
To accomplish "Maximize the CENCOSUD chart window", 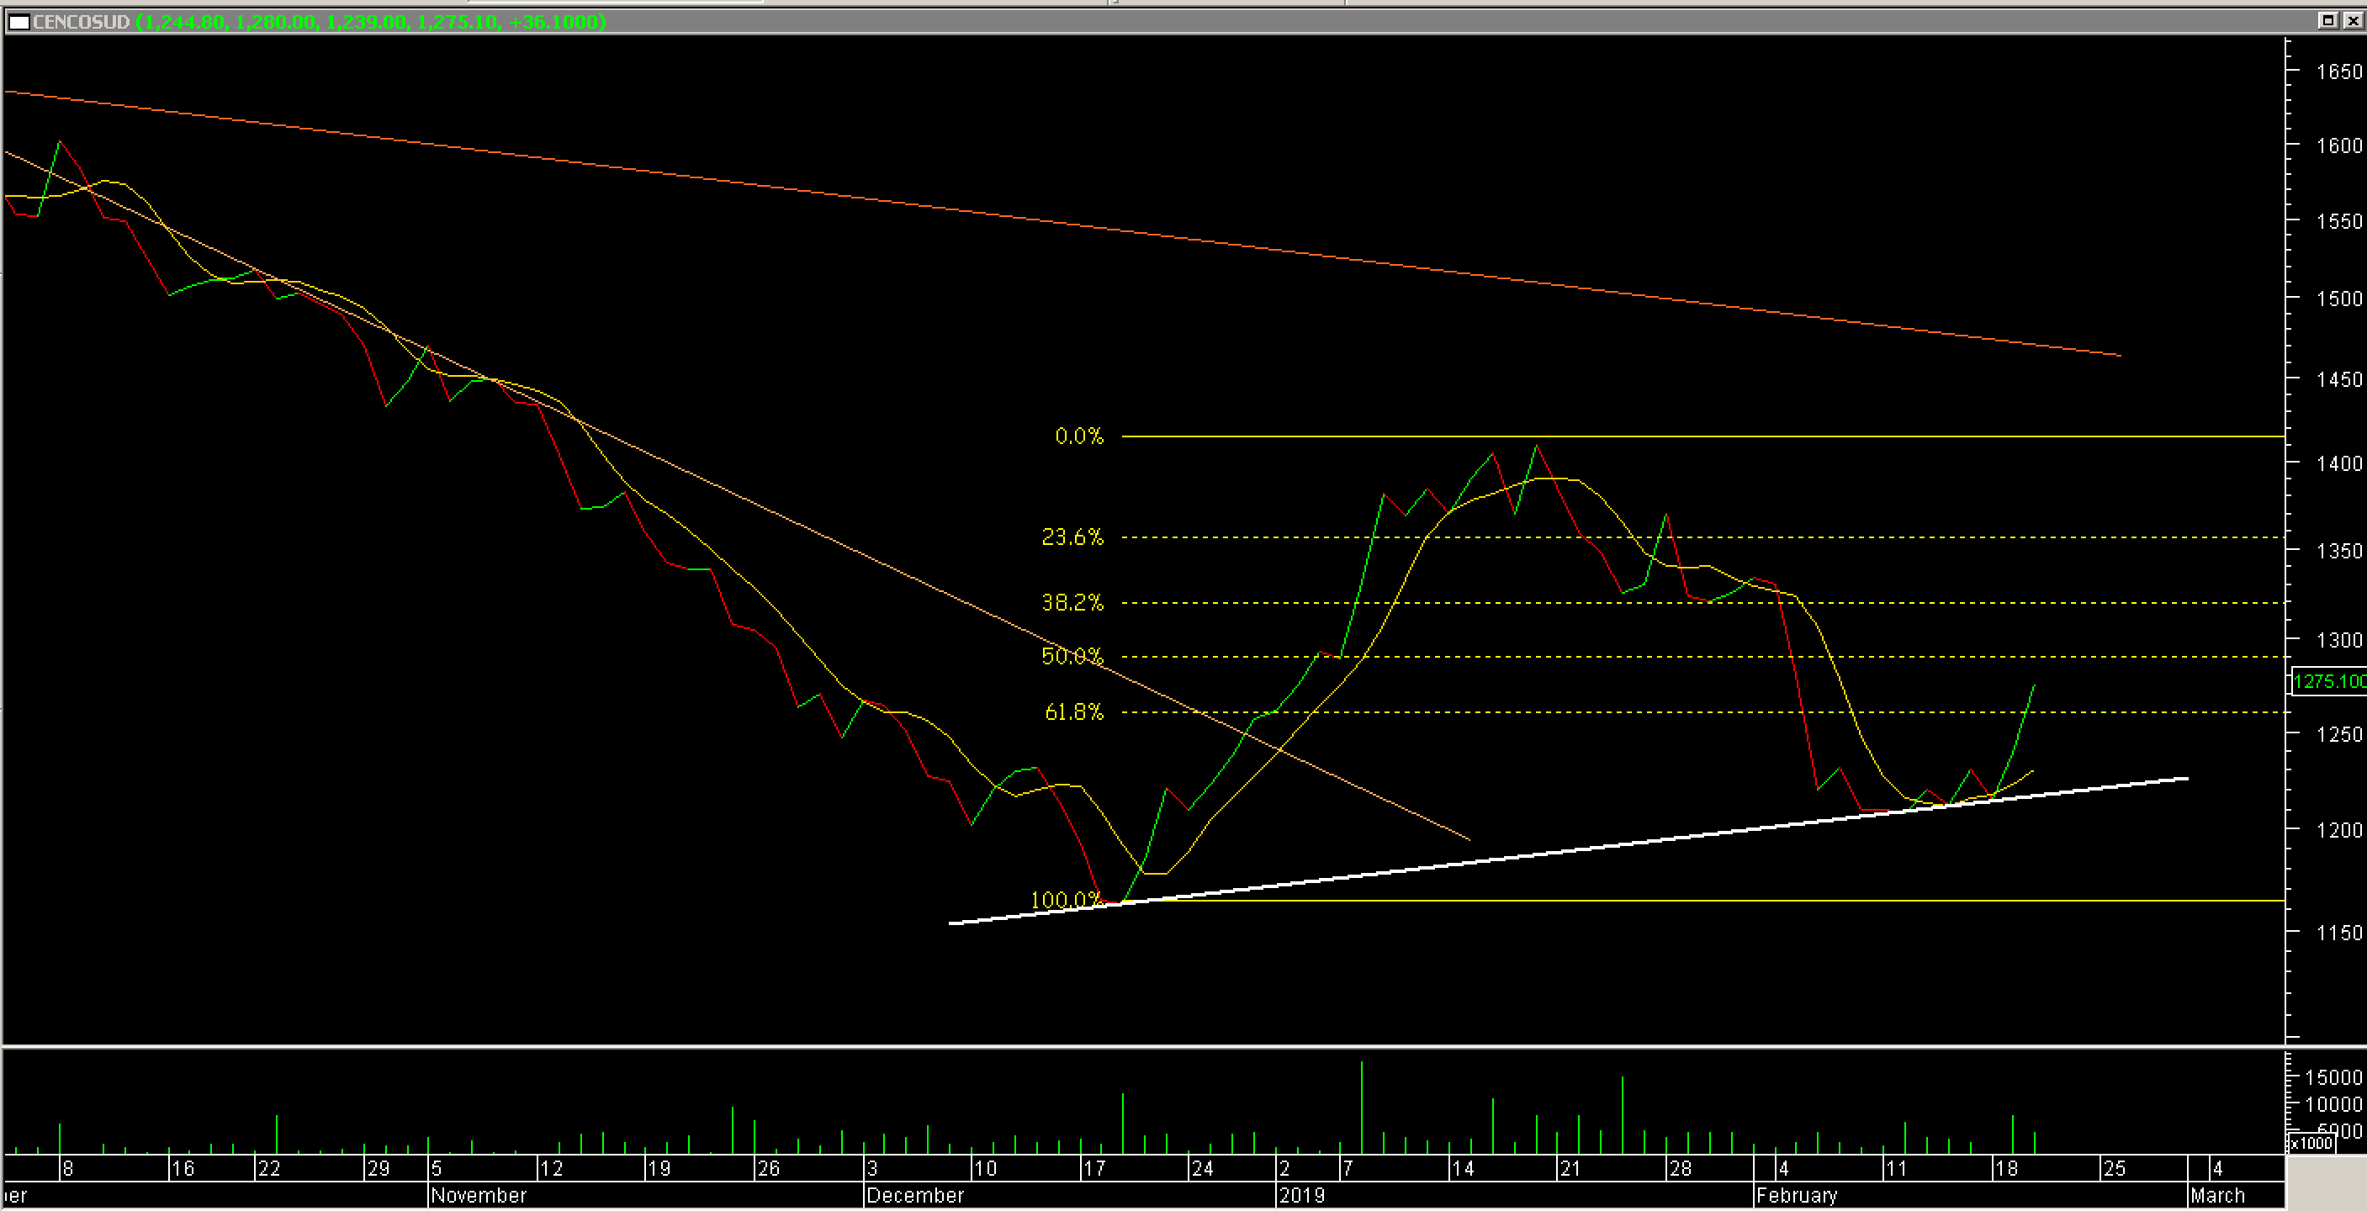I will (2327, 20).
